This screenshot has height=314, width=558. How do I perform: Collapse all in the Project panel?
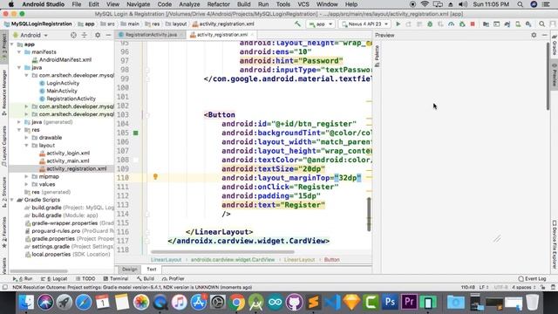tap(85, 35)
